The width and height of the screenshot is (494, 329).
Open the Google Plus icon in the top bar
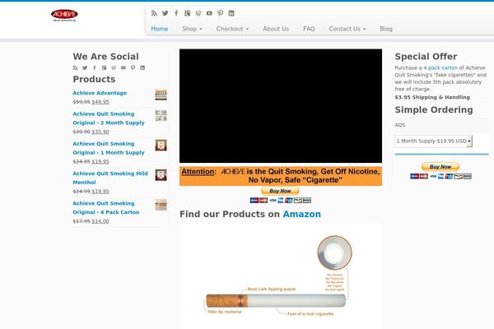pyautogui.click(x=187, y=13)
